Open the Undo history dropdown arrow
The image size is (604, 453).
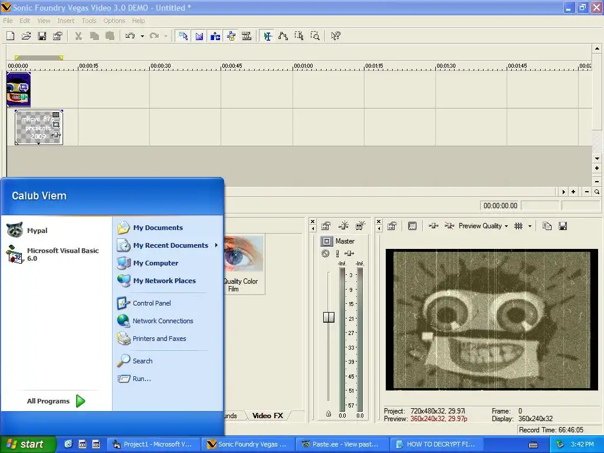(x=142, y=36)
